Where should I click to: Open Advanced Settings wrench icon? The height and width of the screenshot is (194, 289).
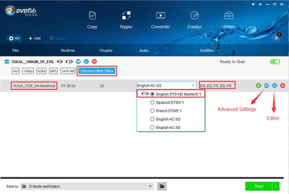(x=266, y=86)
